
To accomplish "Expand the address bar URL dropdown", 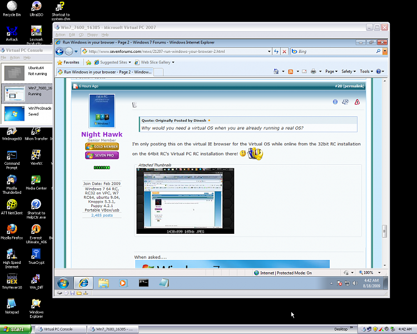I will (269, 51).
